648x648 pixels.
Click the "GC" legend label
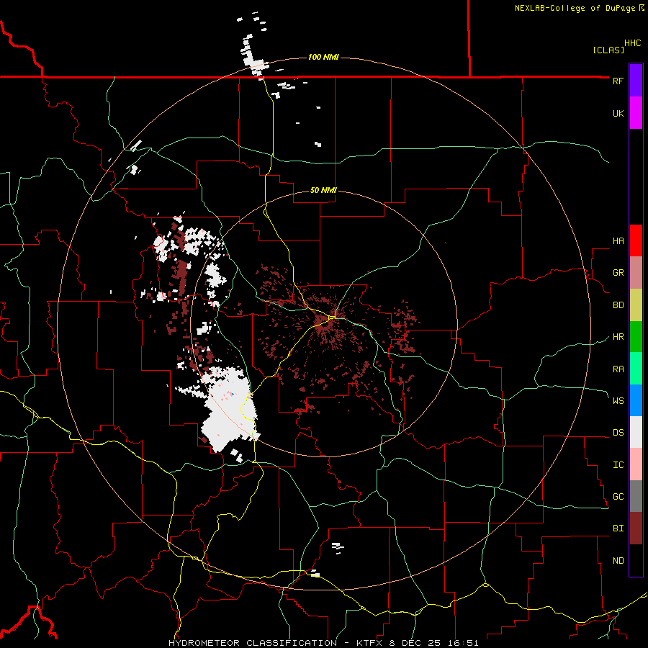click(618, 496)
